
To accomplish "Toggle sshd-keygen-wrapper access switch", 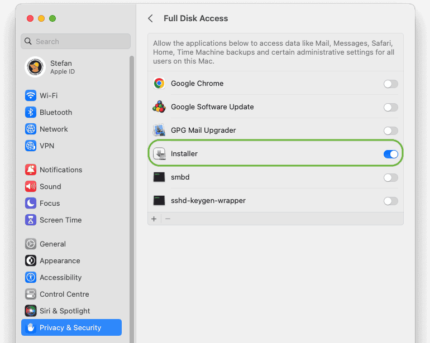I will pos(390,201).
